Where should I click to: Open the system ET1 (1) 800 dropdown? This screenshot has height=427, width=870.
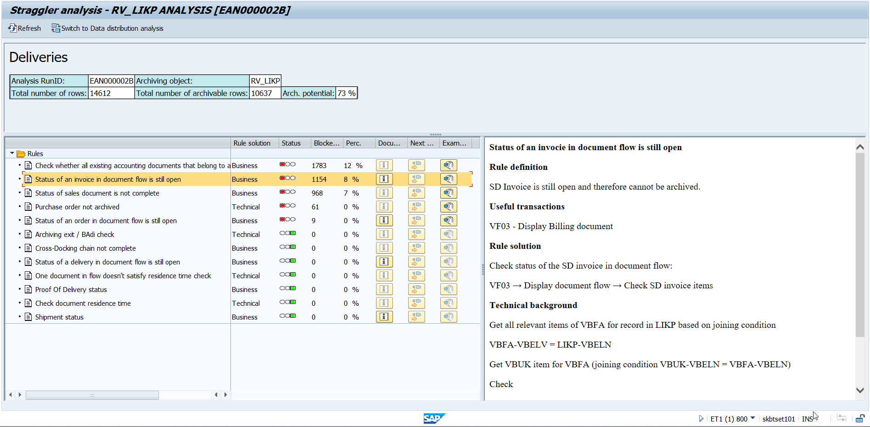(752, 418)
